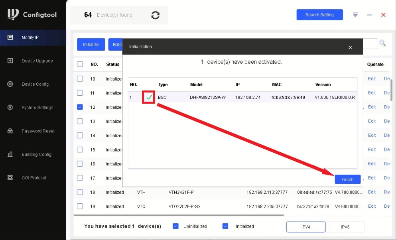Screen dimensions: 396x240
Task: Click the Finish button
Action: pos(347,179)
